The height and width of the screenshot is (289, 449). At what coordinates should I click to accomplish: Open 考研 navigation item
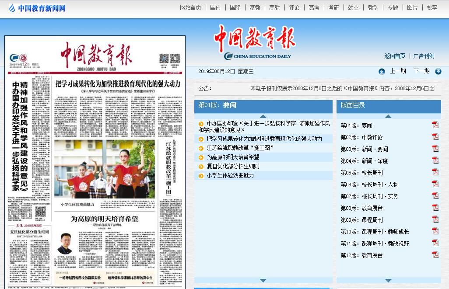click(x=333, y=7)
